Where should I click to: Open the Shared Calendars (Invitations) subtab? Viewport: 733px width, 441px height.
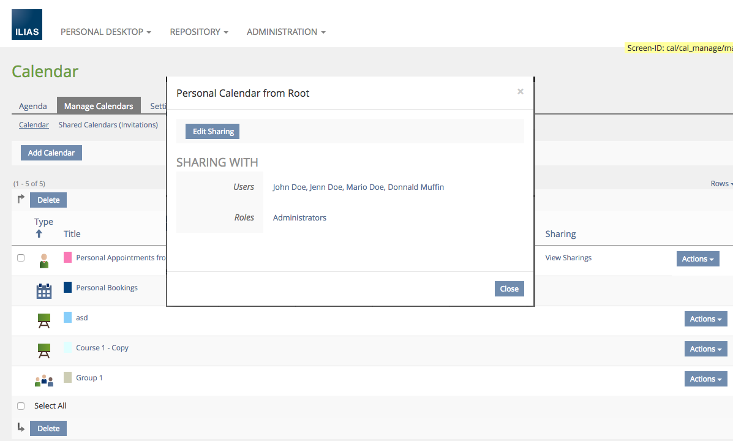pos(108,125)
